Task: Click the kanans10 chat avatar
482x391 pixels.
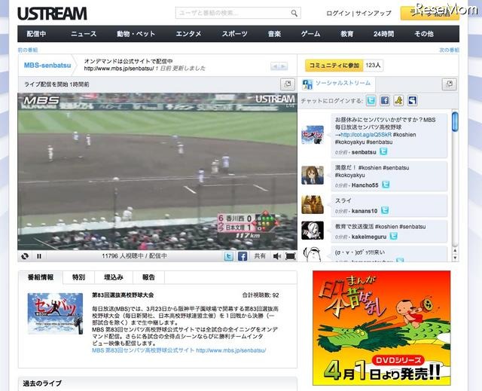Action: (x=313, y=204)
